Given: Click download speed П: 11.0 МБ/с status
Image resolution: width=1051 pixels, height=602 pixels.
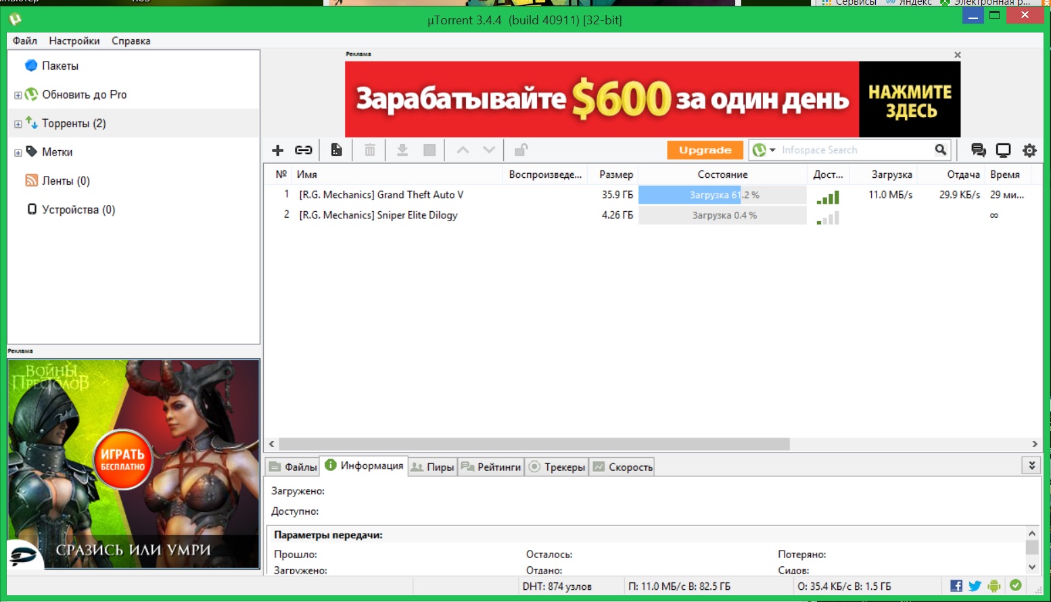Looking at the screenshot, I should (679, 586).
